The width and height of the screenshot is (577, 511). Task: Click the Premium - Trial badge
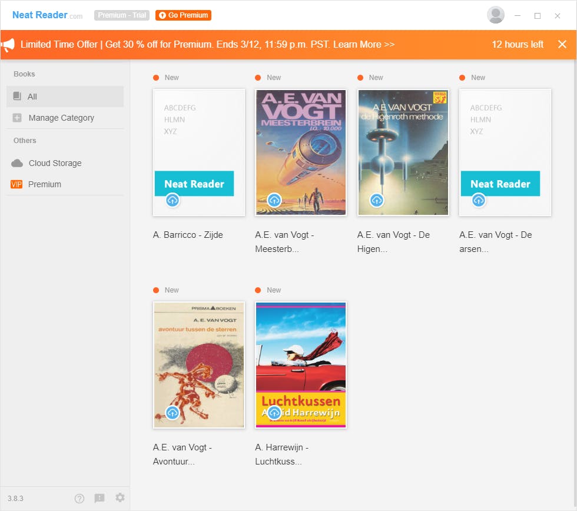point(122,15)
